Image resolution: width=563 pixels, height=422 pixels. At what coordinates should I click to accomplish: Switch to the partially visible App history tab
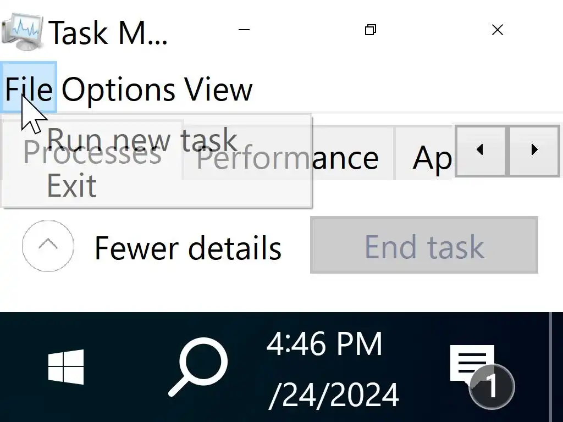pos(432,159)
